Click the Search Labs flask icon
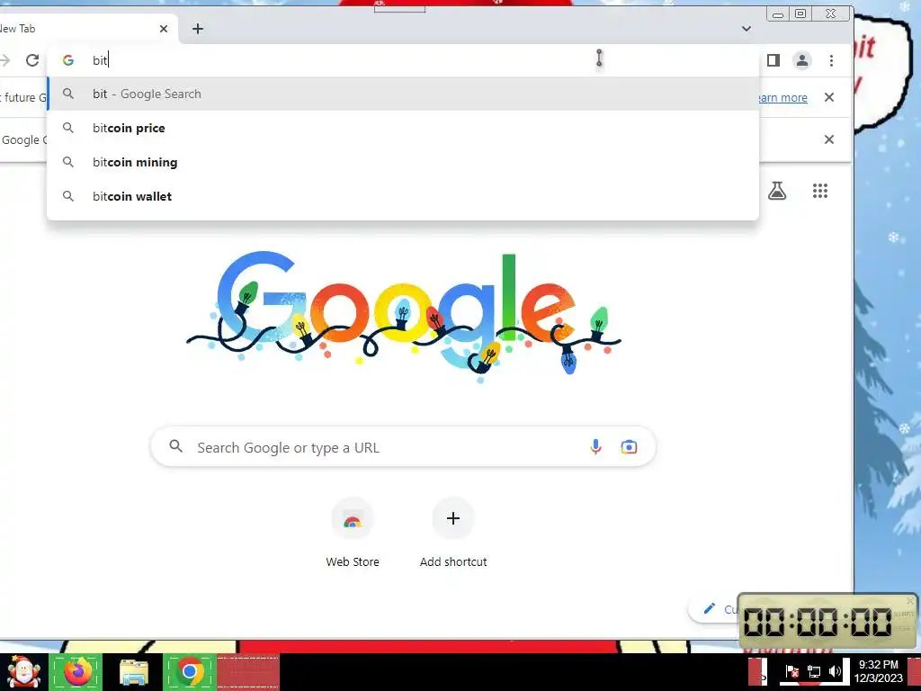The width and height of the screenshot is (921, 691). pyautogui.click(x=777, y=191)
